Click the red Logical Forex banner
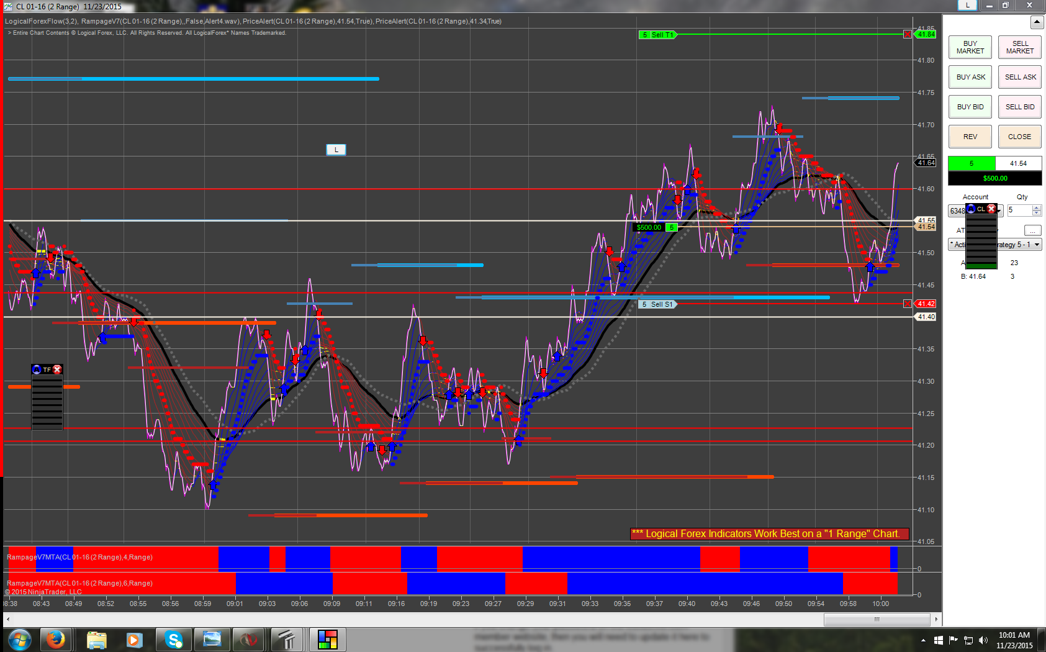The image size is (1046, 652). (x=769, y=533)
